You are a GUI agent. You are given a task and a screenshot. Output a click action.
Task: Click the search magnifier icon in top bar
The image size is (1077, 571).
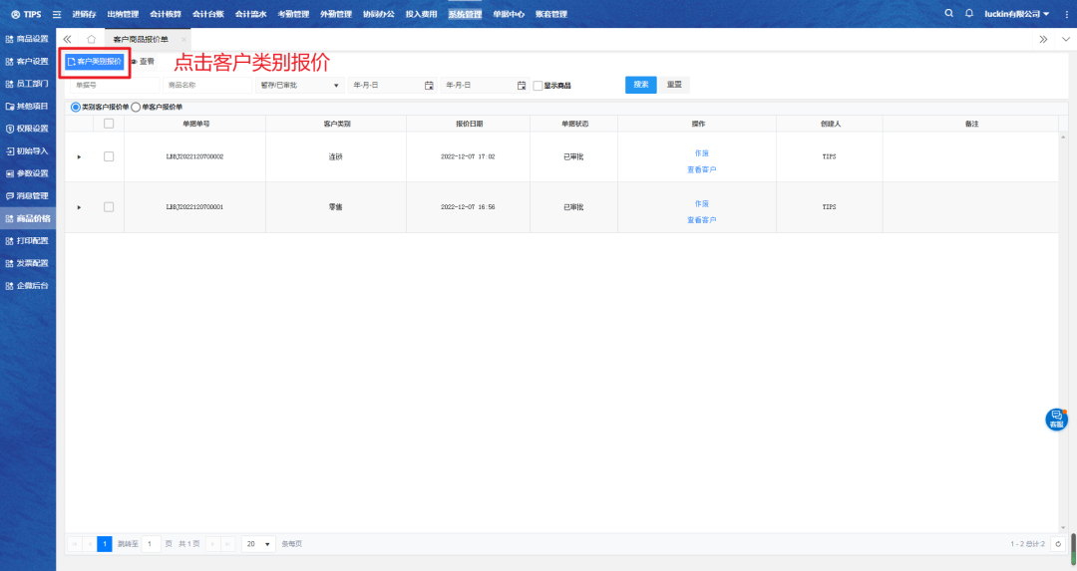[949, 13]
